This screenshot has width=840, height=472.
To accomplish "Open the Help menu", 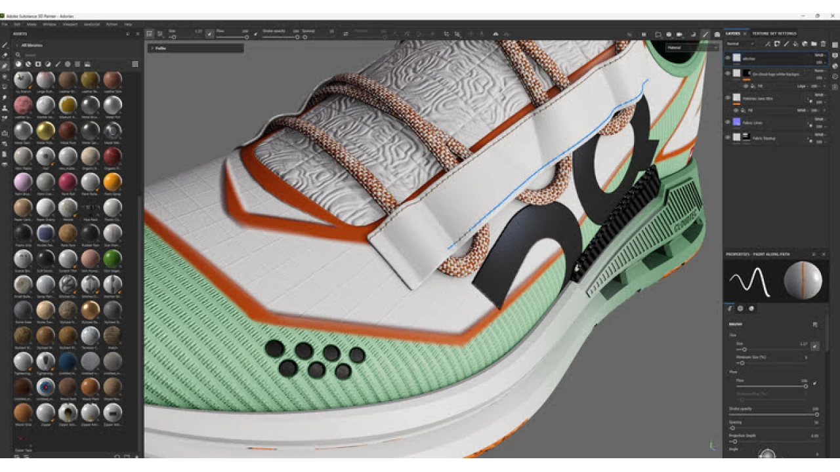I will [x=128, y=24].
